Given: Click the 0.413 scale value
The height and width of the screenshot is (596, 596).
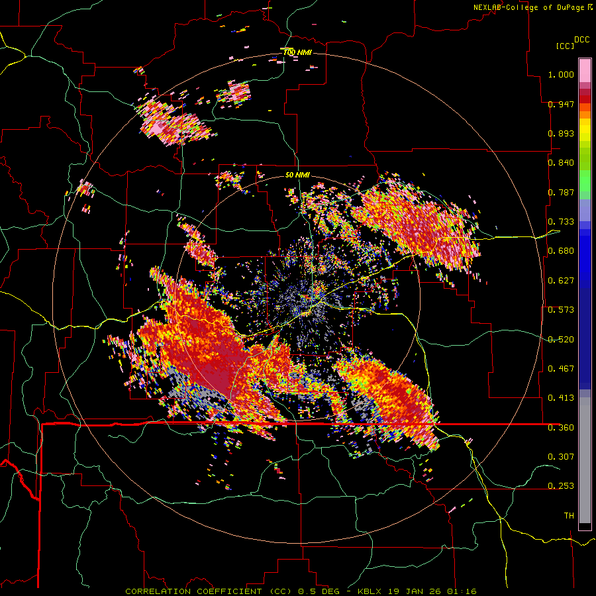Looking at the screenshot, I should pos(561,398).
